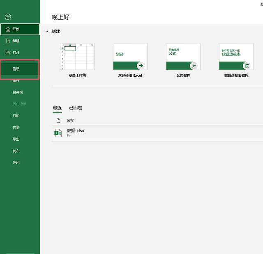Click the fx icon on 公式 card
The height and width of the screenshot is (254, 263).
(x=194, y=66)
